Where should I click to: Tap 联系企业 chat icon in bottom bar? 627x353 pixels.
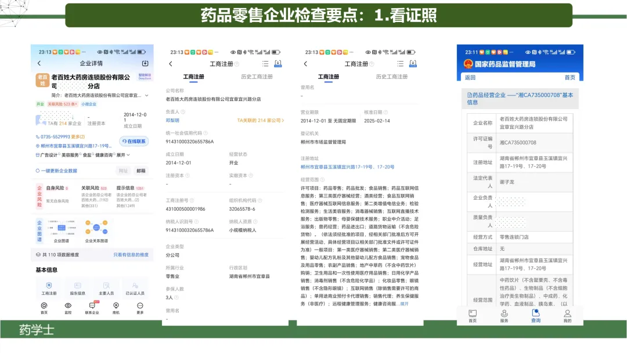pos(92,306)
